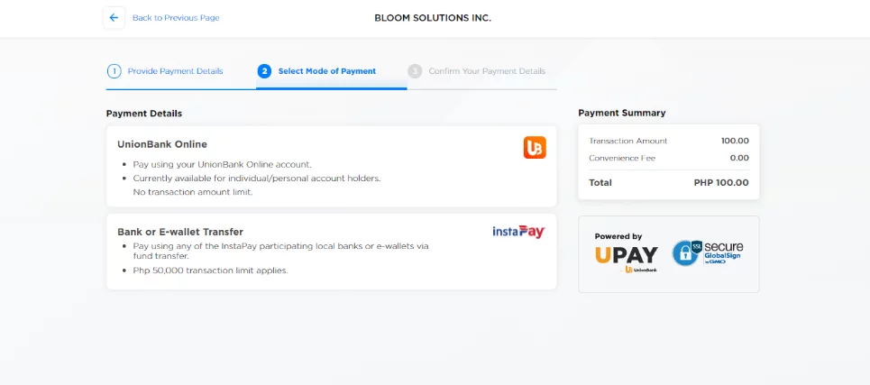The height and width of the screenshot is (385, 870).
Task: Click the step 3 circle number
Action: pos(415,71)
